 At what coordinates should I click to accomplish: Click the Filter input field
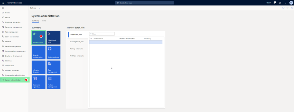point(102,34)
